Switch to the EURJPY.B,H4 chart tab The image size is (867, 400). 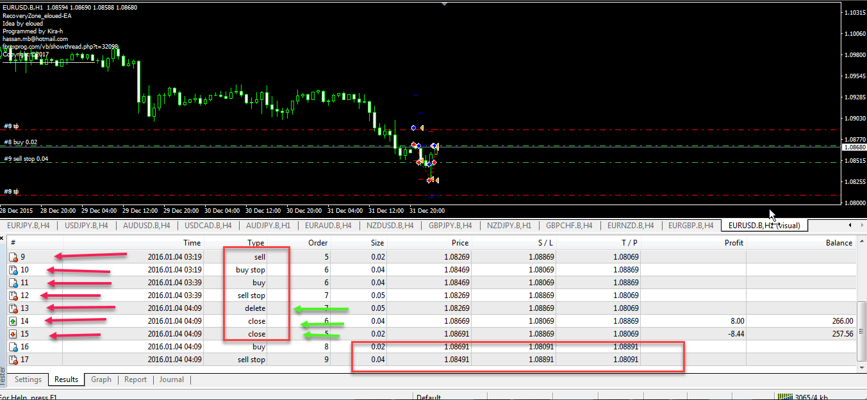(x=27, y=226)
